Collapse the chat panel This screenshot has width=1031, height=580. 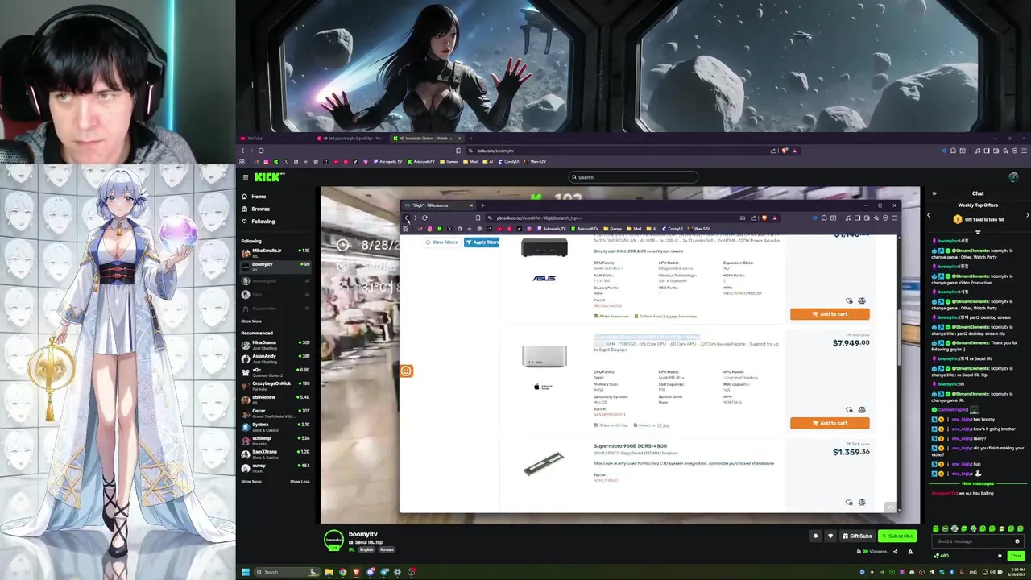pyautogui.click(x=934, y=193)
